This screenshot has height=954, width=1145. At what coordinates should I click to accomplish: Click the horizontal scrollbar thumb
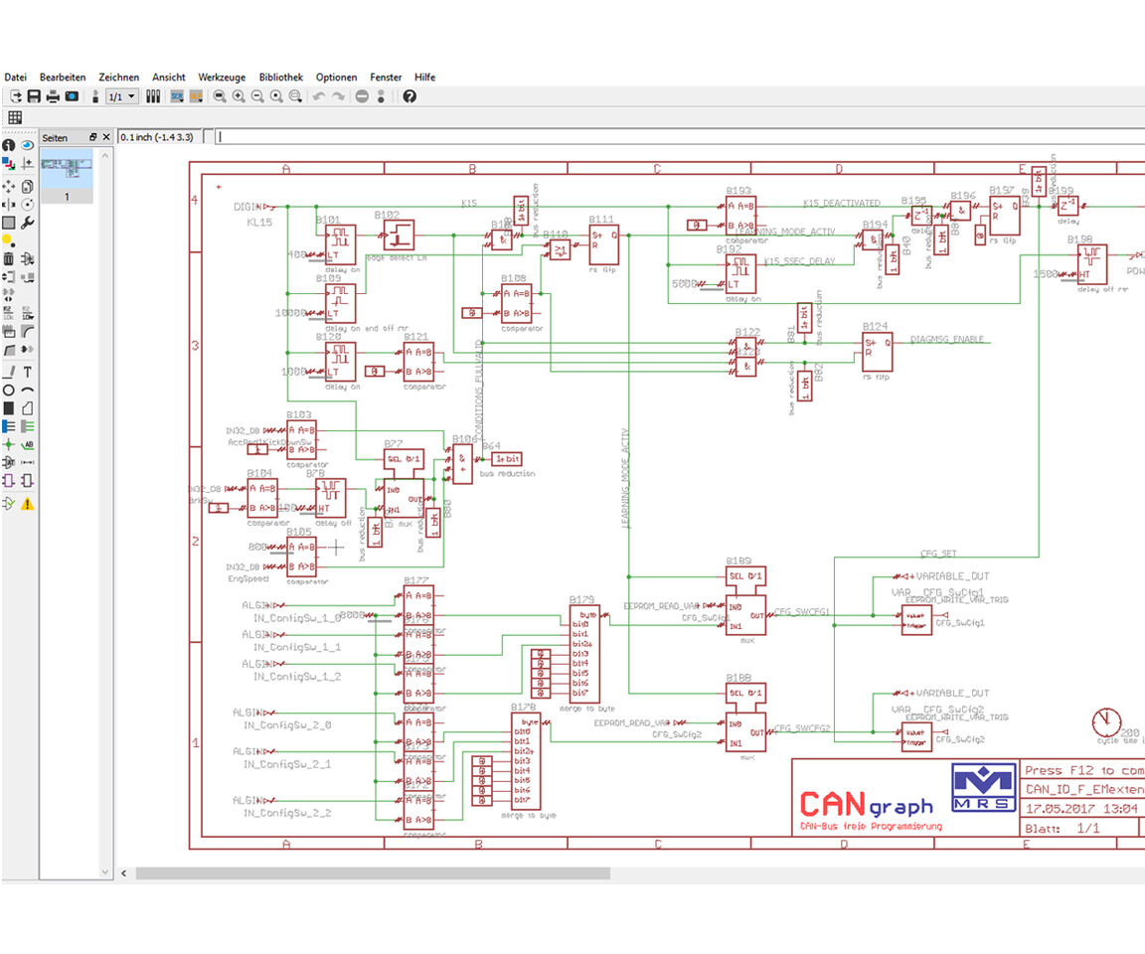[373, 874]
